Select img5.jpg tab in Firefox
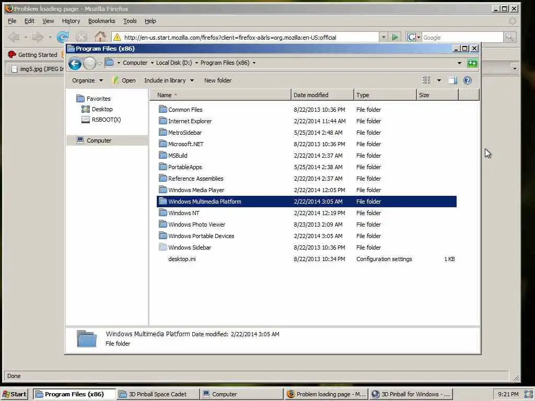535x401 pixels. [x=36, y=69]
